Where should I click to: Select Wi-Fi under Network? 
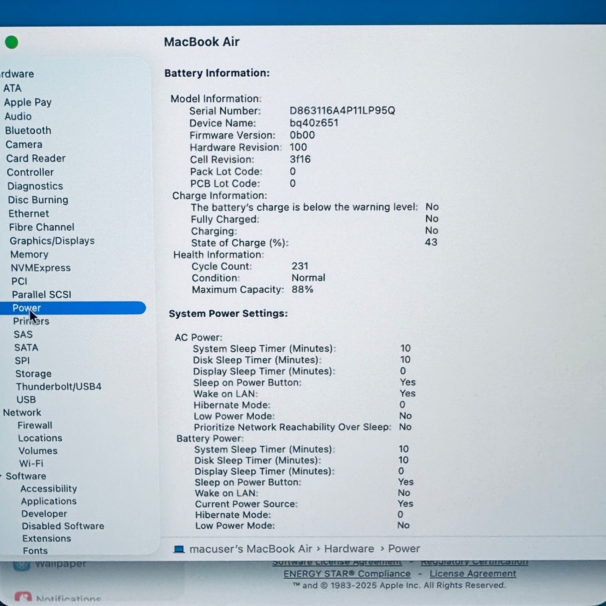click(30, 463)
